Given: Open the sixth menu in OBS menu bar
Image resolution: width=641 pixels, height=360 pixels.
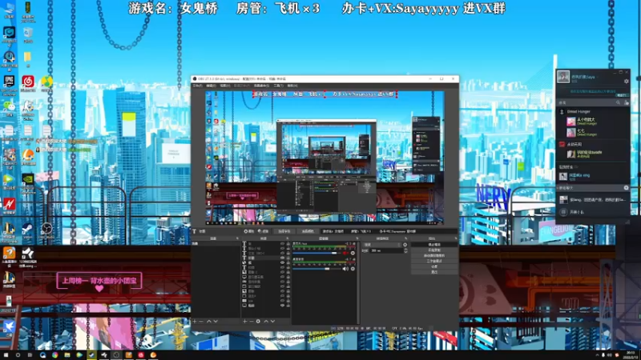Looking at the screenshot, I should 278,86.
